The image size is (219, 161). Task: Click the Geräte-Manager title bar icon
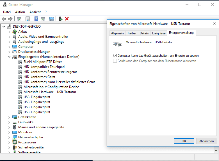(4, 5)
